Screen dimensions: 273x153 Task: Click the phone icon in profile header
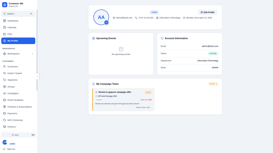coord(136,18)
